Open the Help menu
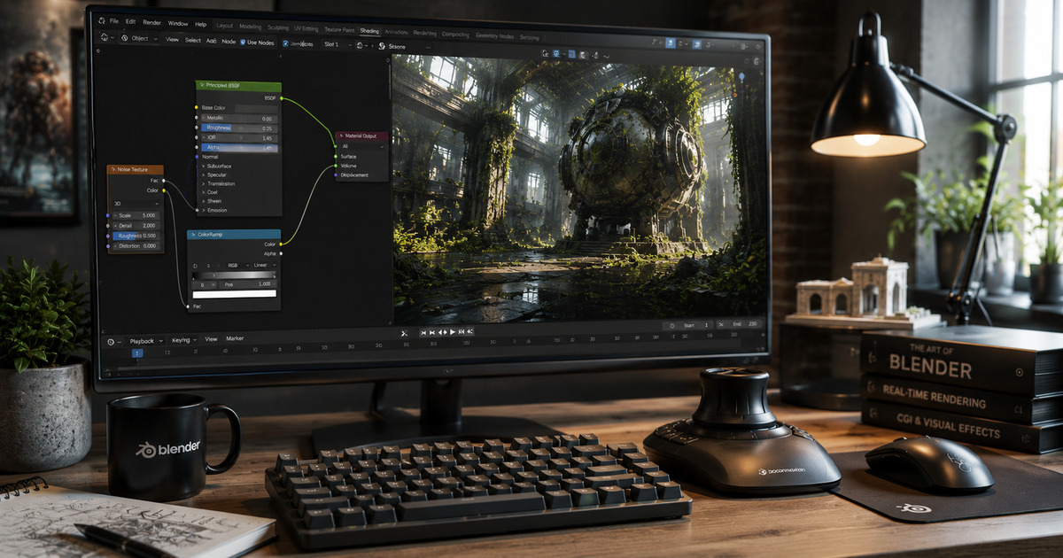This screenshot has width=1063, height=558. click(x=200, y=24)
